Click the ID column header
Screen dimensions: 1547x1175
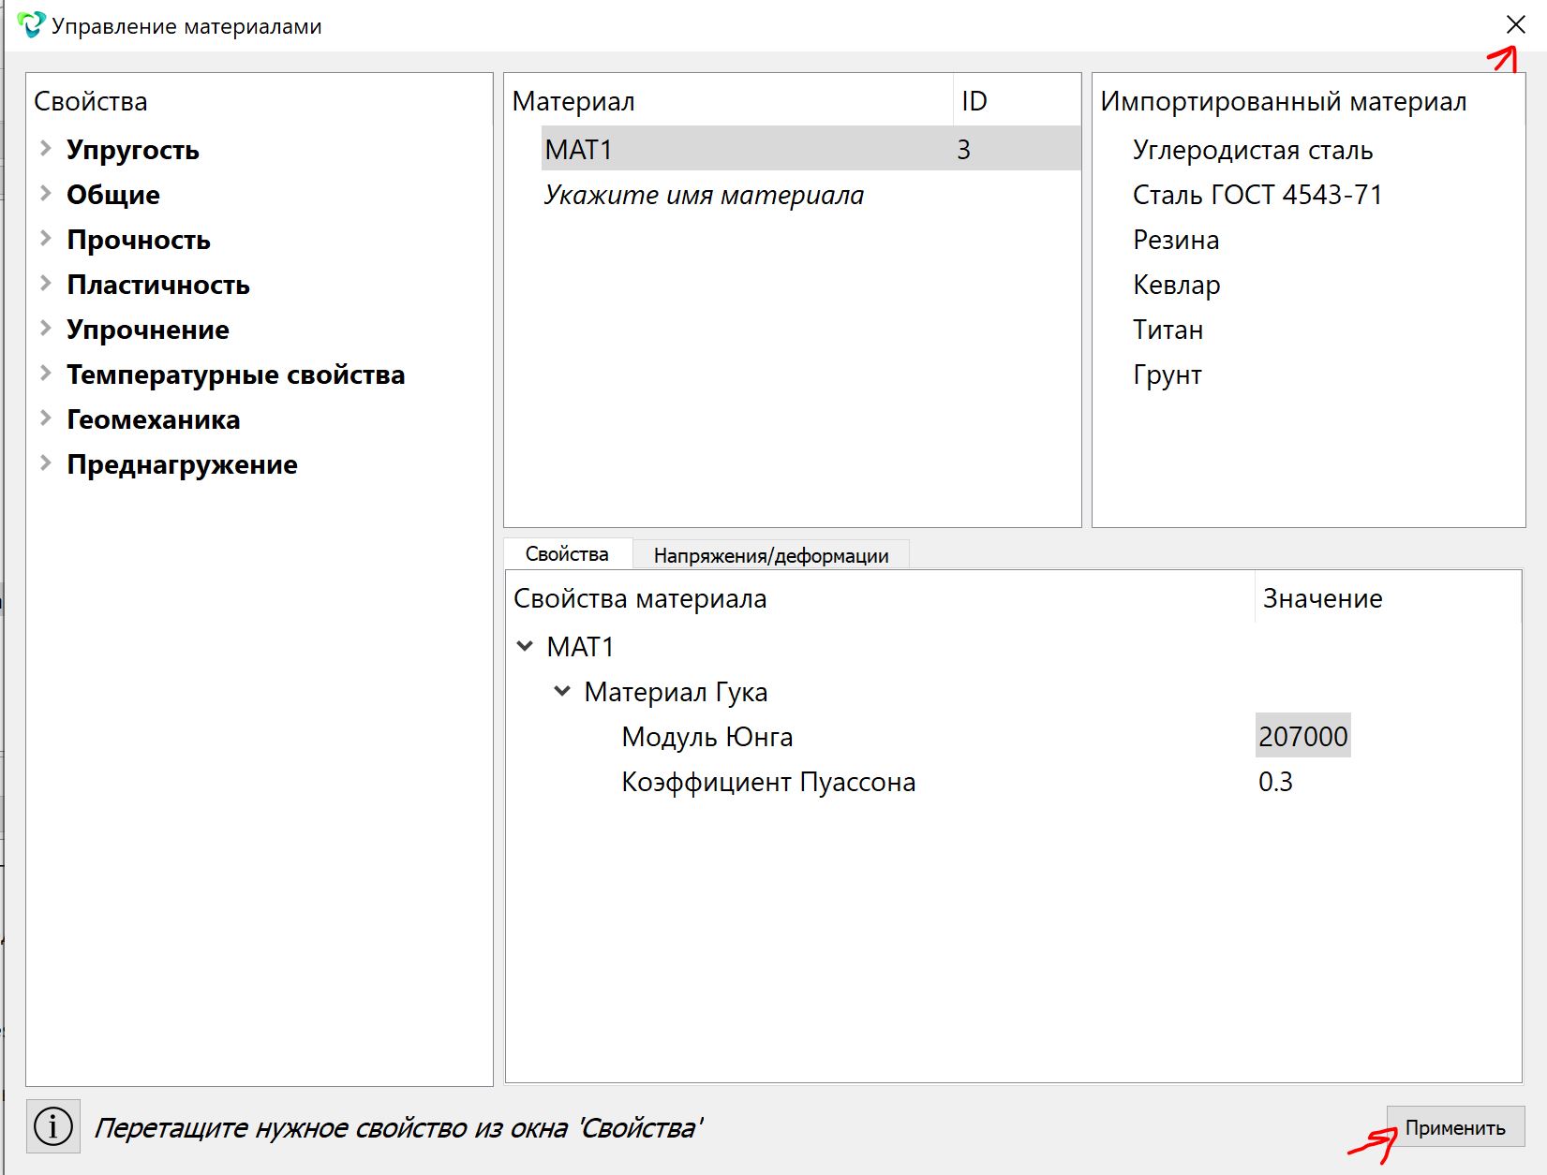click(1017, 100)
